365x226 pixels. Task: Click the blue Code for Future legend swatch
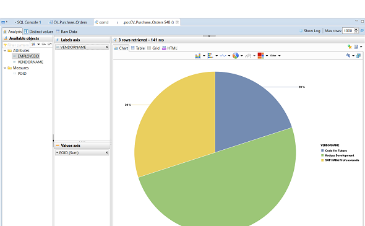(x=322, y=150)
